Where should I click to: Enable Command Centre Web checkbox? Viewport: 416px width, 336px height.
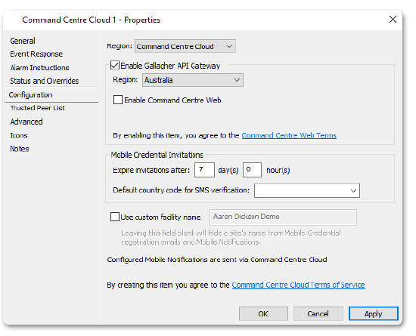(118, 100)
